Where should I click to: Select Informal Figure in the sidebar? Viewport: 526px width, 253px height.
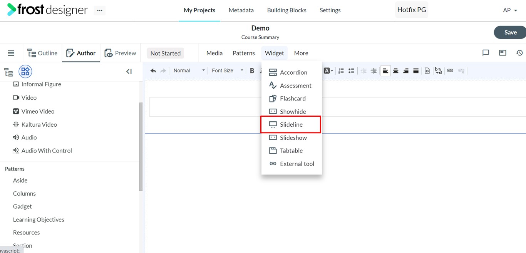(37, 84)
